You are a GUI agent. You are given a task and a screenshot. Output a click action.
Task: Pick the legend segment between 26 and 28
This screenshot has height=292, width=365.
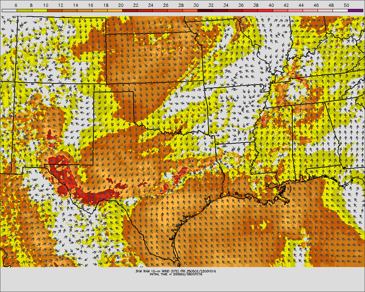tap(175, 10)
